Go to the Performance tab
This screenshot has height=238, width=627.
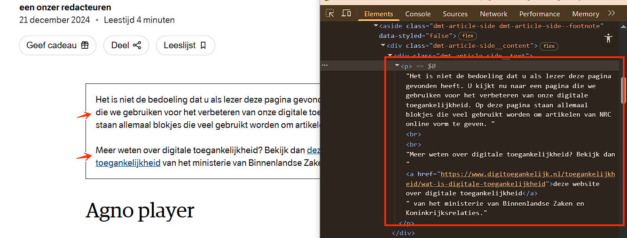tap(540, 14)
